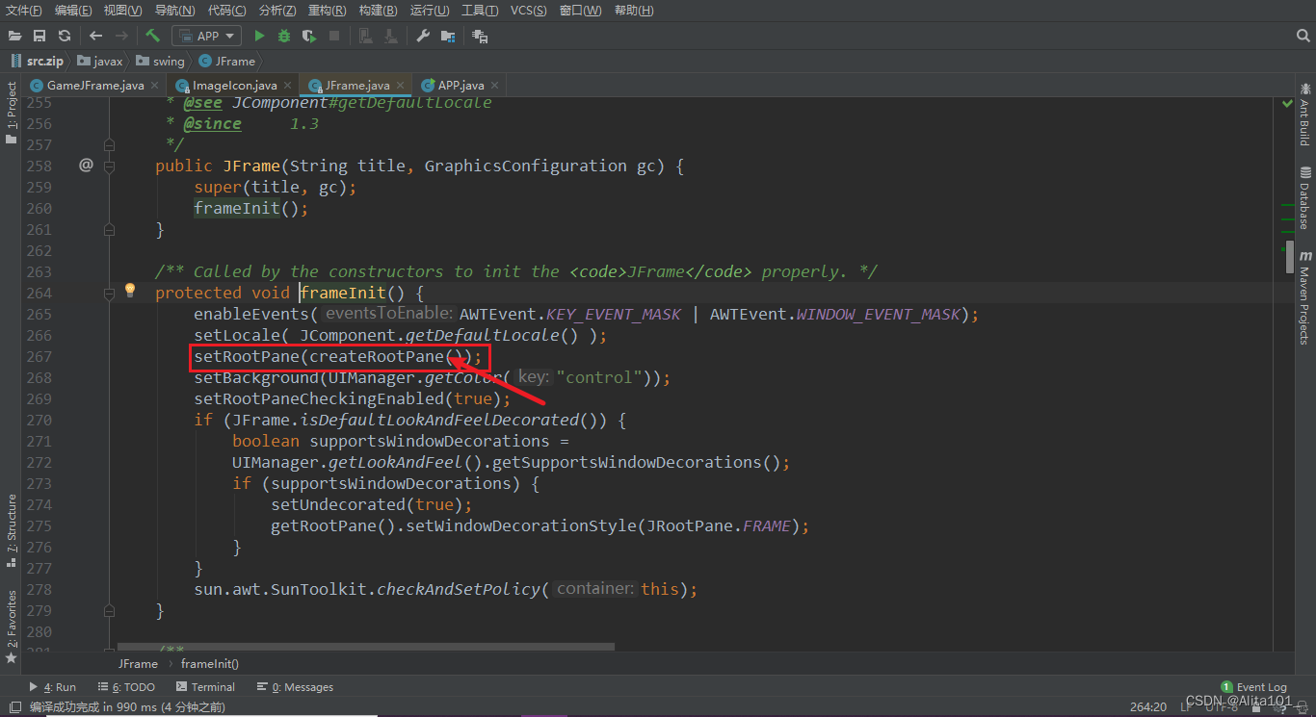The height and width of the screenshot is (717, 1316).
Task: Click frameInit() in the bottom breadcrumb
Action: tap(210, 664)
